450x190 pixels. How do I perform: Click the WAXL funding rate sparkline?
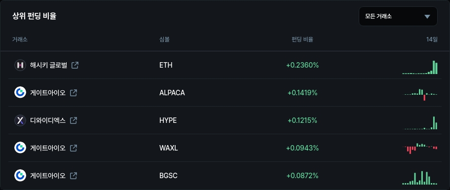(420, 148)
